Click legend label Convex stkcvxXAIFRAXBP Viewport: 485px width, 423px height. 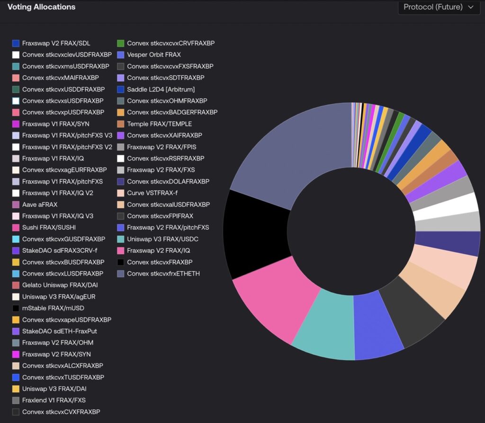[x=164, y=135]
